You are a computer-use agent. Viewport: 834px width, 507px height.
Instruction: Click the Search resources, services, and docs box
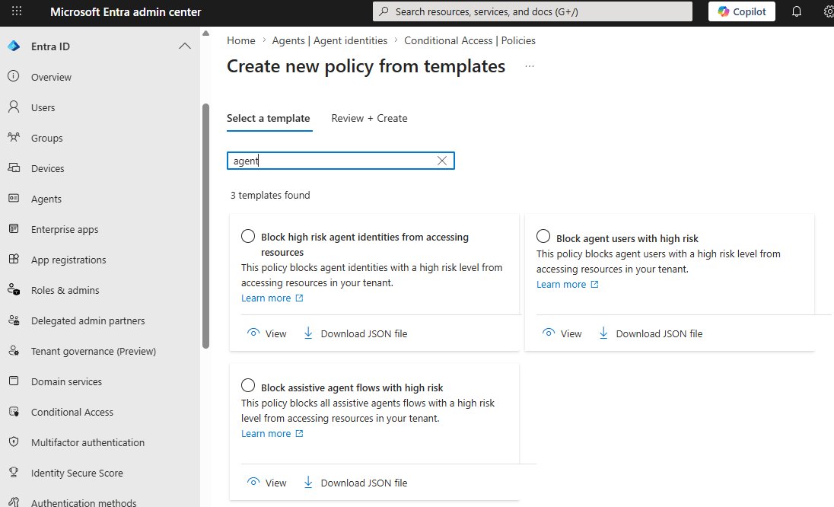coord(533,11)
